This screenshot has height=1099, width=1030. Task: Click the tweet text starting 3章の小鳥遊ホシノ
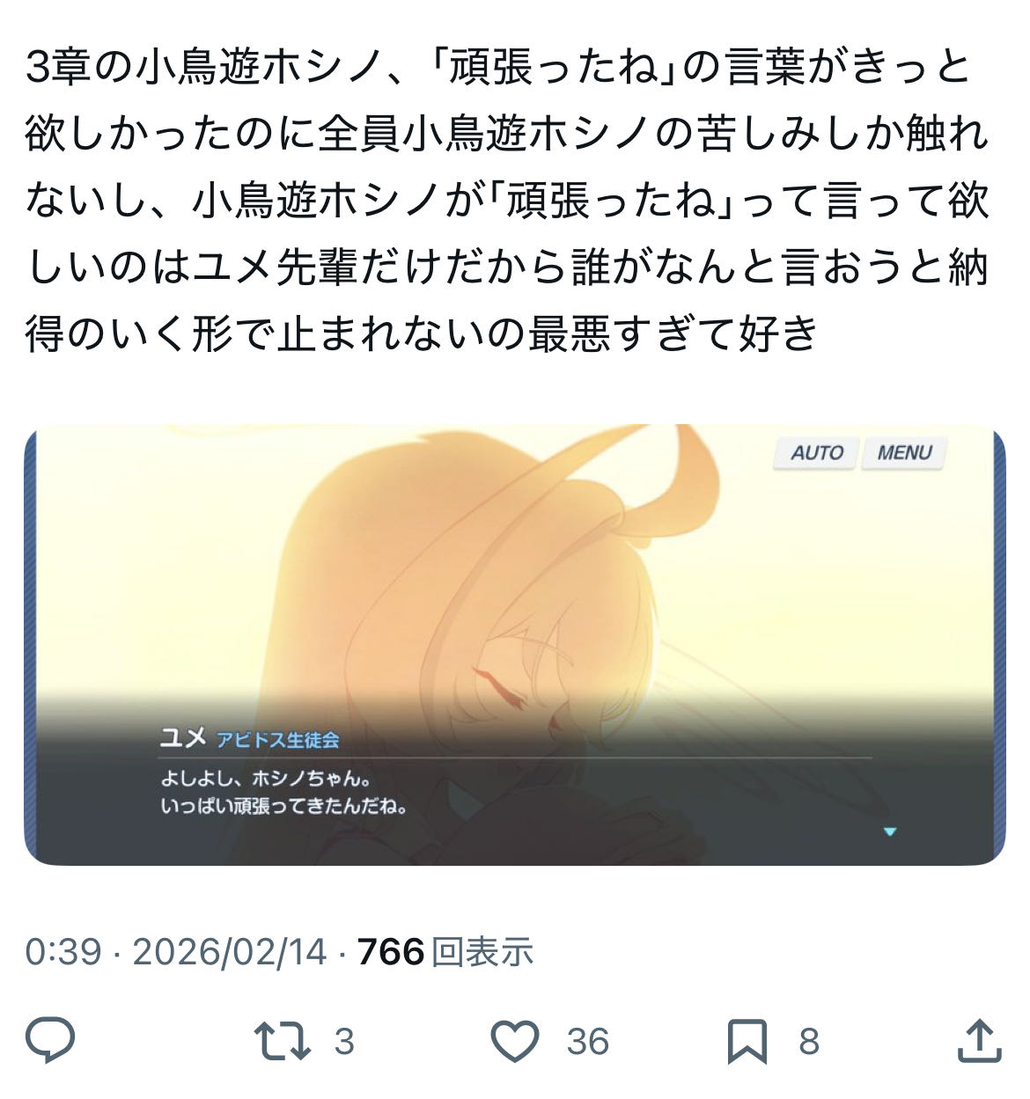click(508, 201)
